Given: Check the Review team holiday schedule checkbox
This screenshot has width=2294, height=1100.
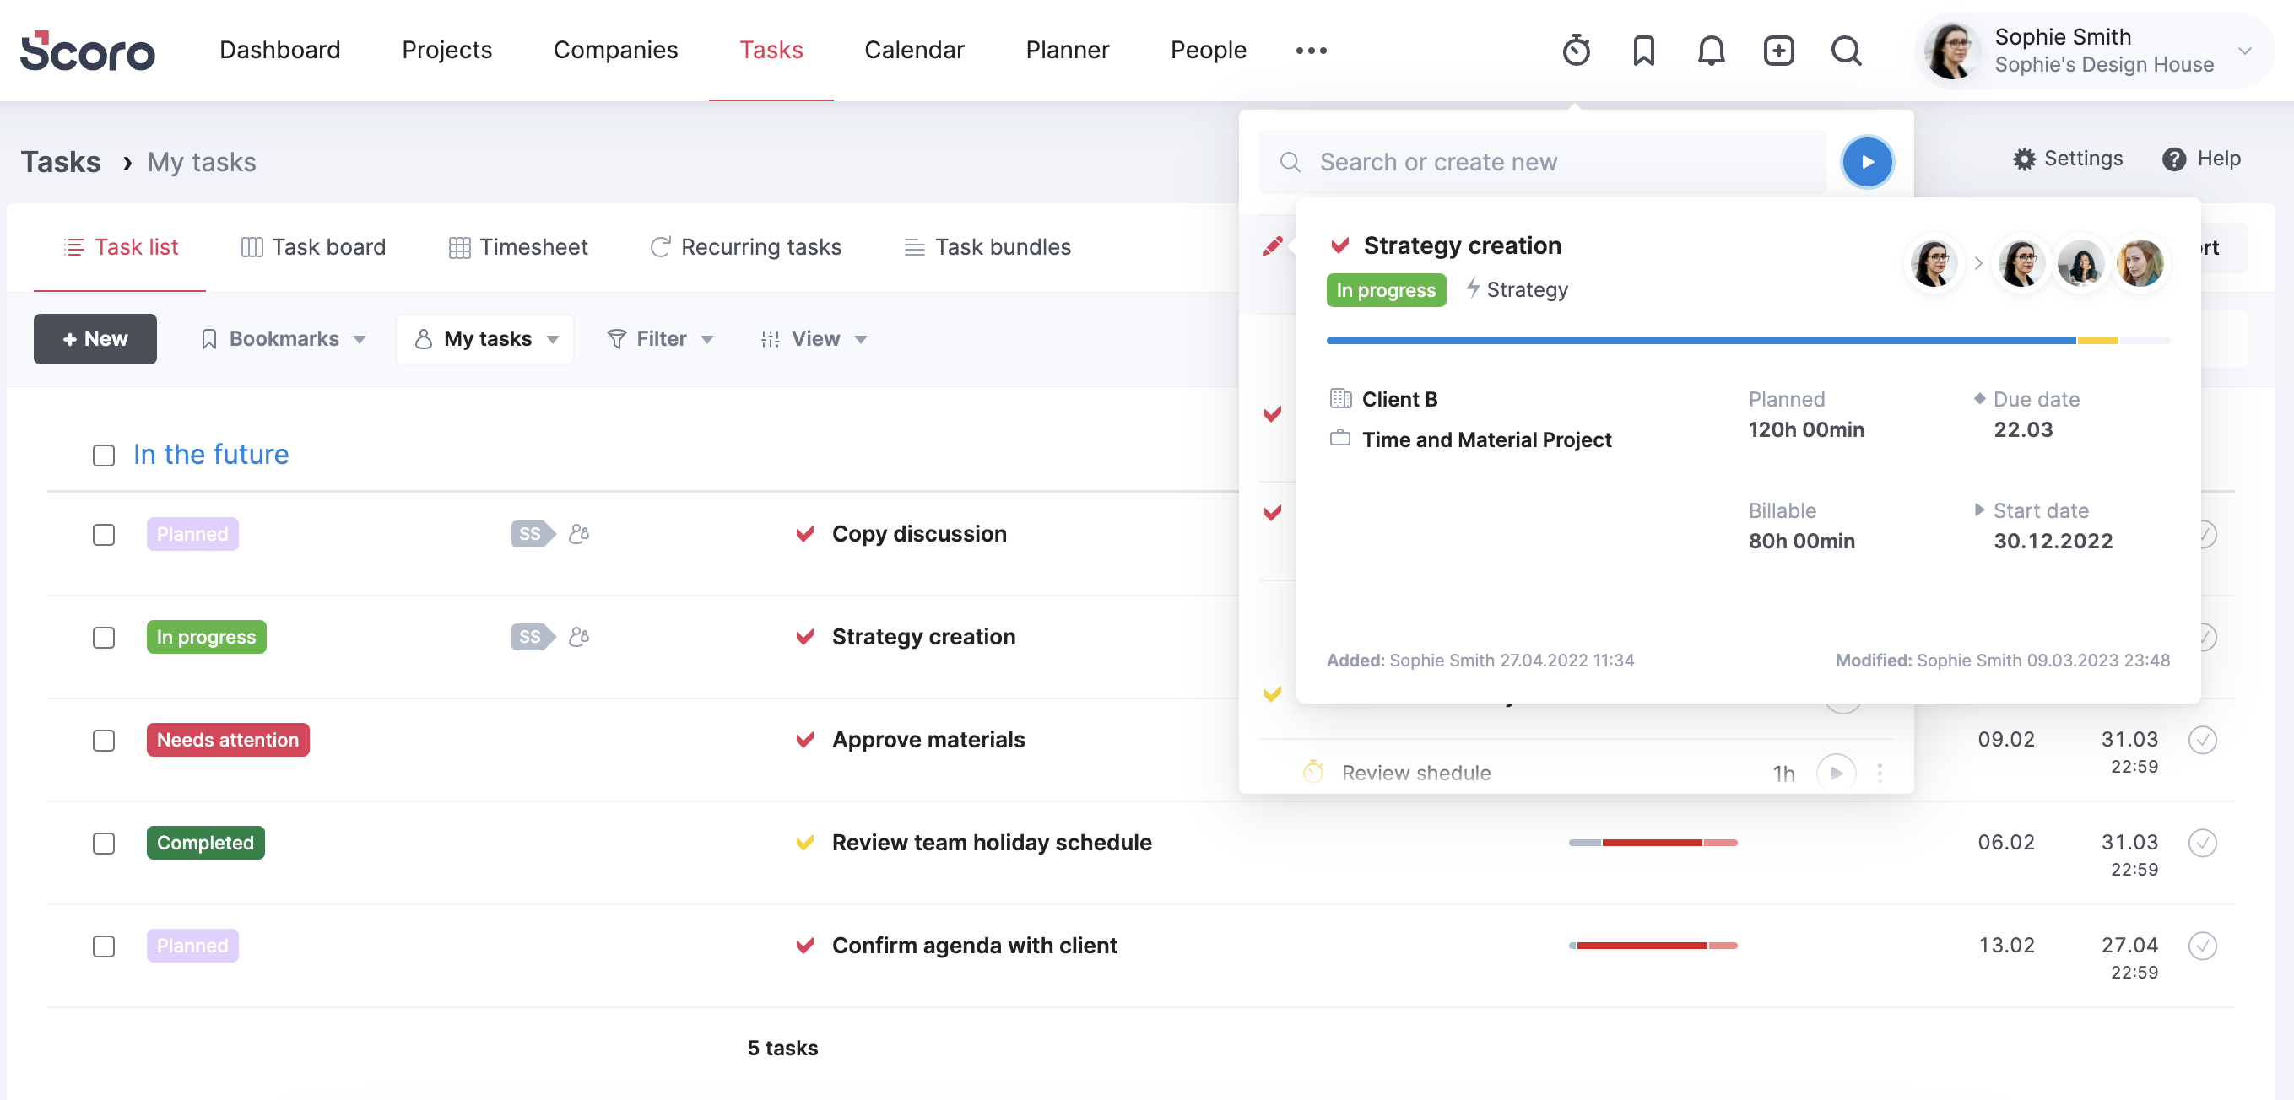Looking at the screenshot, I should click(x=103, y=844).
